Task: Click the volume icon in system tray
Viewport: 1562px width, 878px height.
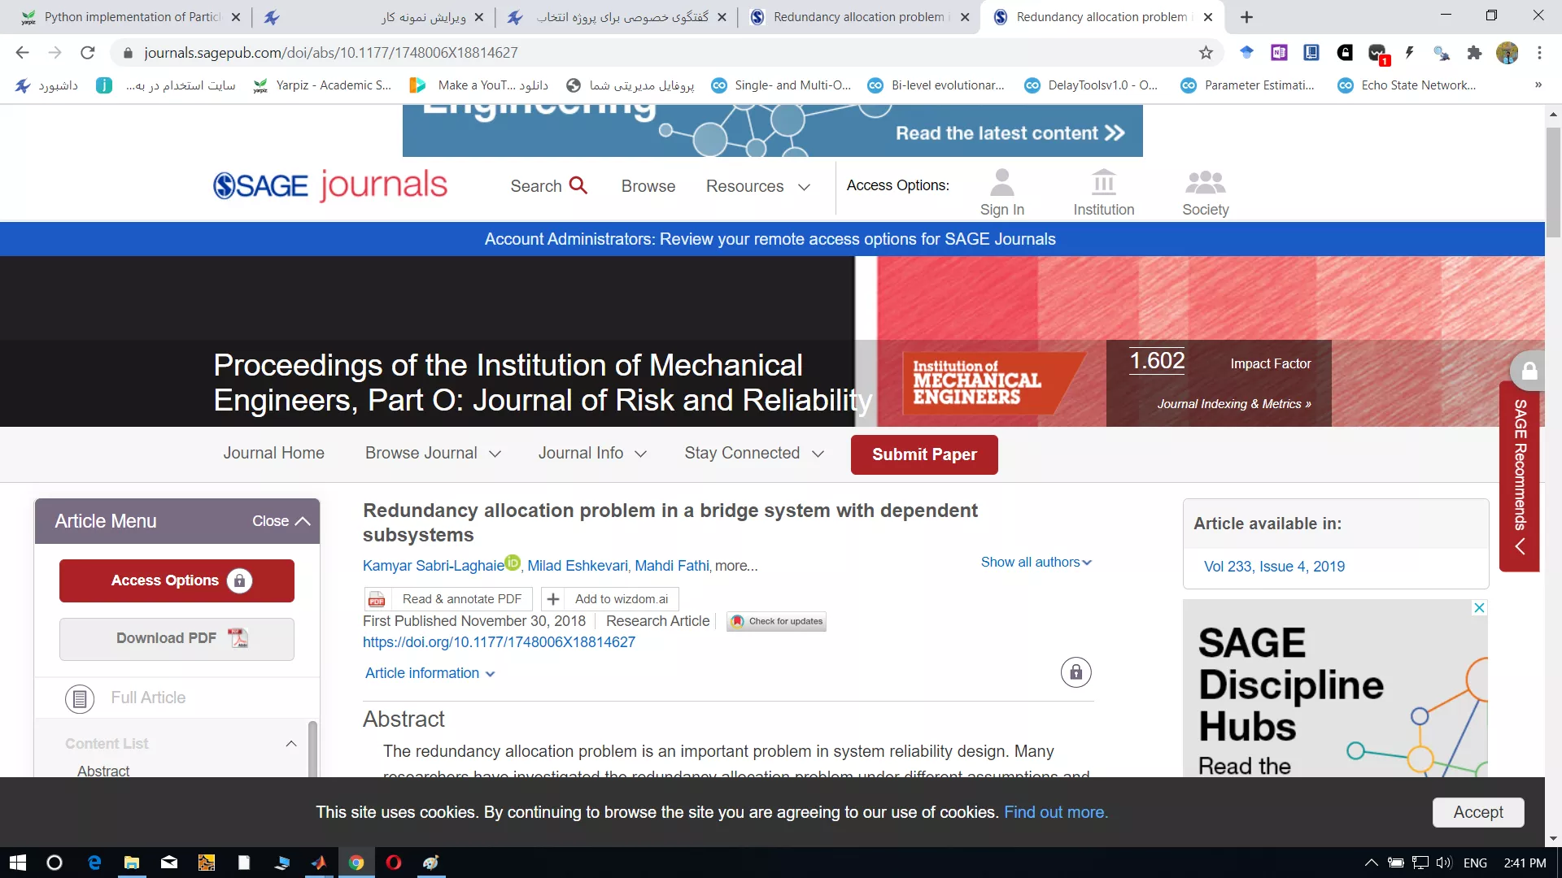Action: tap(1444, 863)
